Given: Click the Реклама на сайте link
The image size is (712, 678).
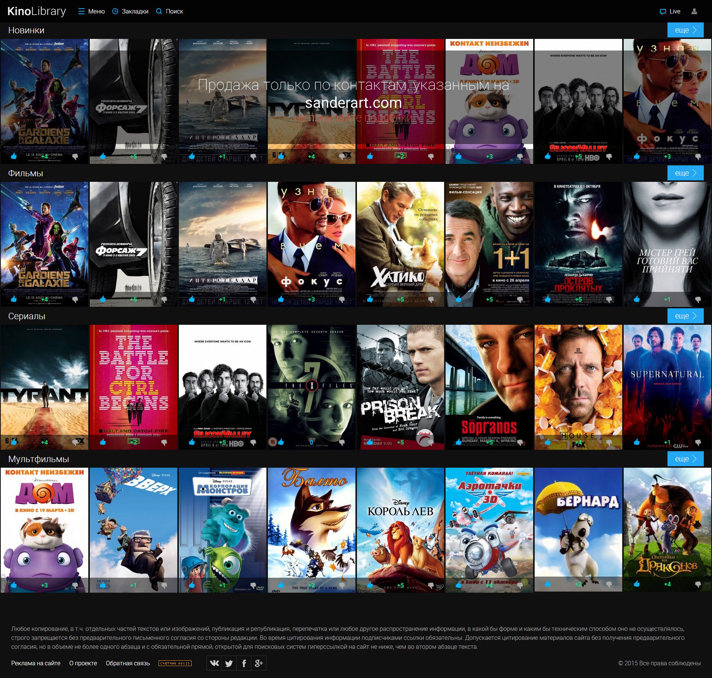Looking at the screenshot, I should click(36, 663).
